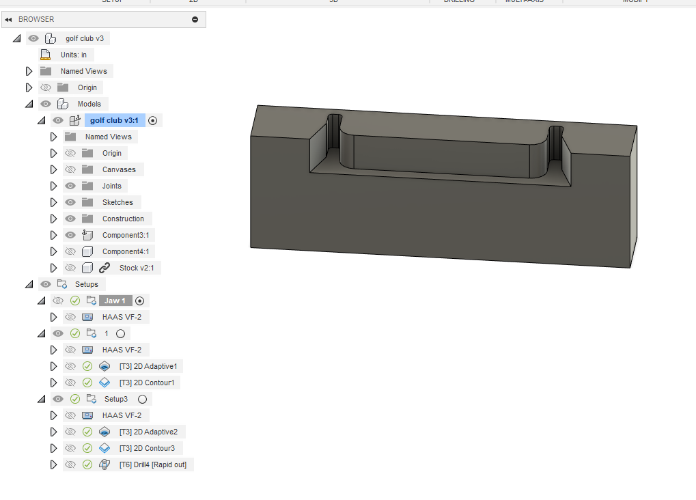696x500 pixels.
Task: Collapse the golf club v3:1 component
Action: coord(41,120)
